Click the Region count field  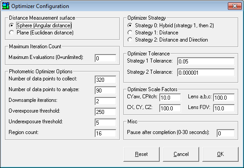point(105,133)
